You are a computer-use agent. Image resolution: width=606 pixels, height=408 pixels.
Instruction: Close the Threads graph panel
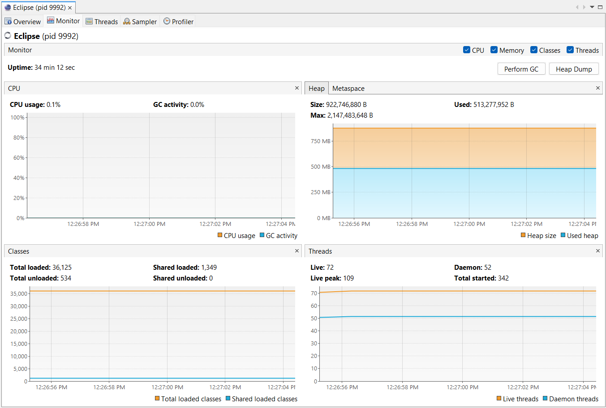598,251
